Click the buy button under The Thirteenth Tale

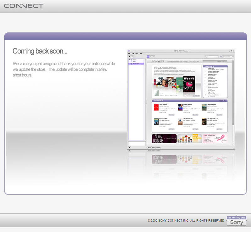coord(219,129)
